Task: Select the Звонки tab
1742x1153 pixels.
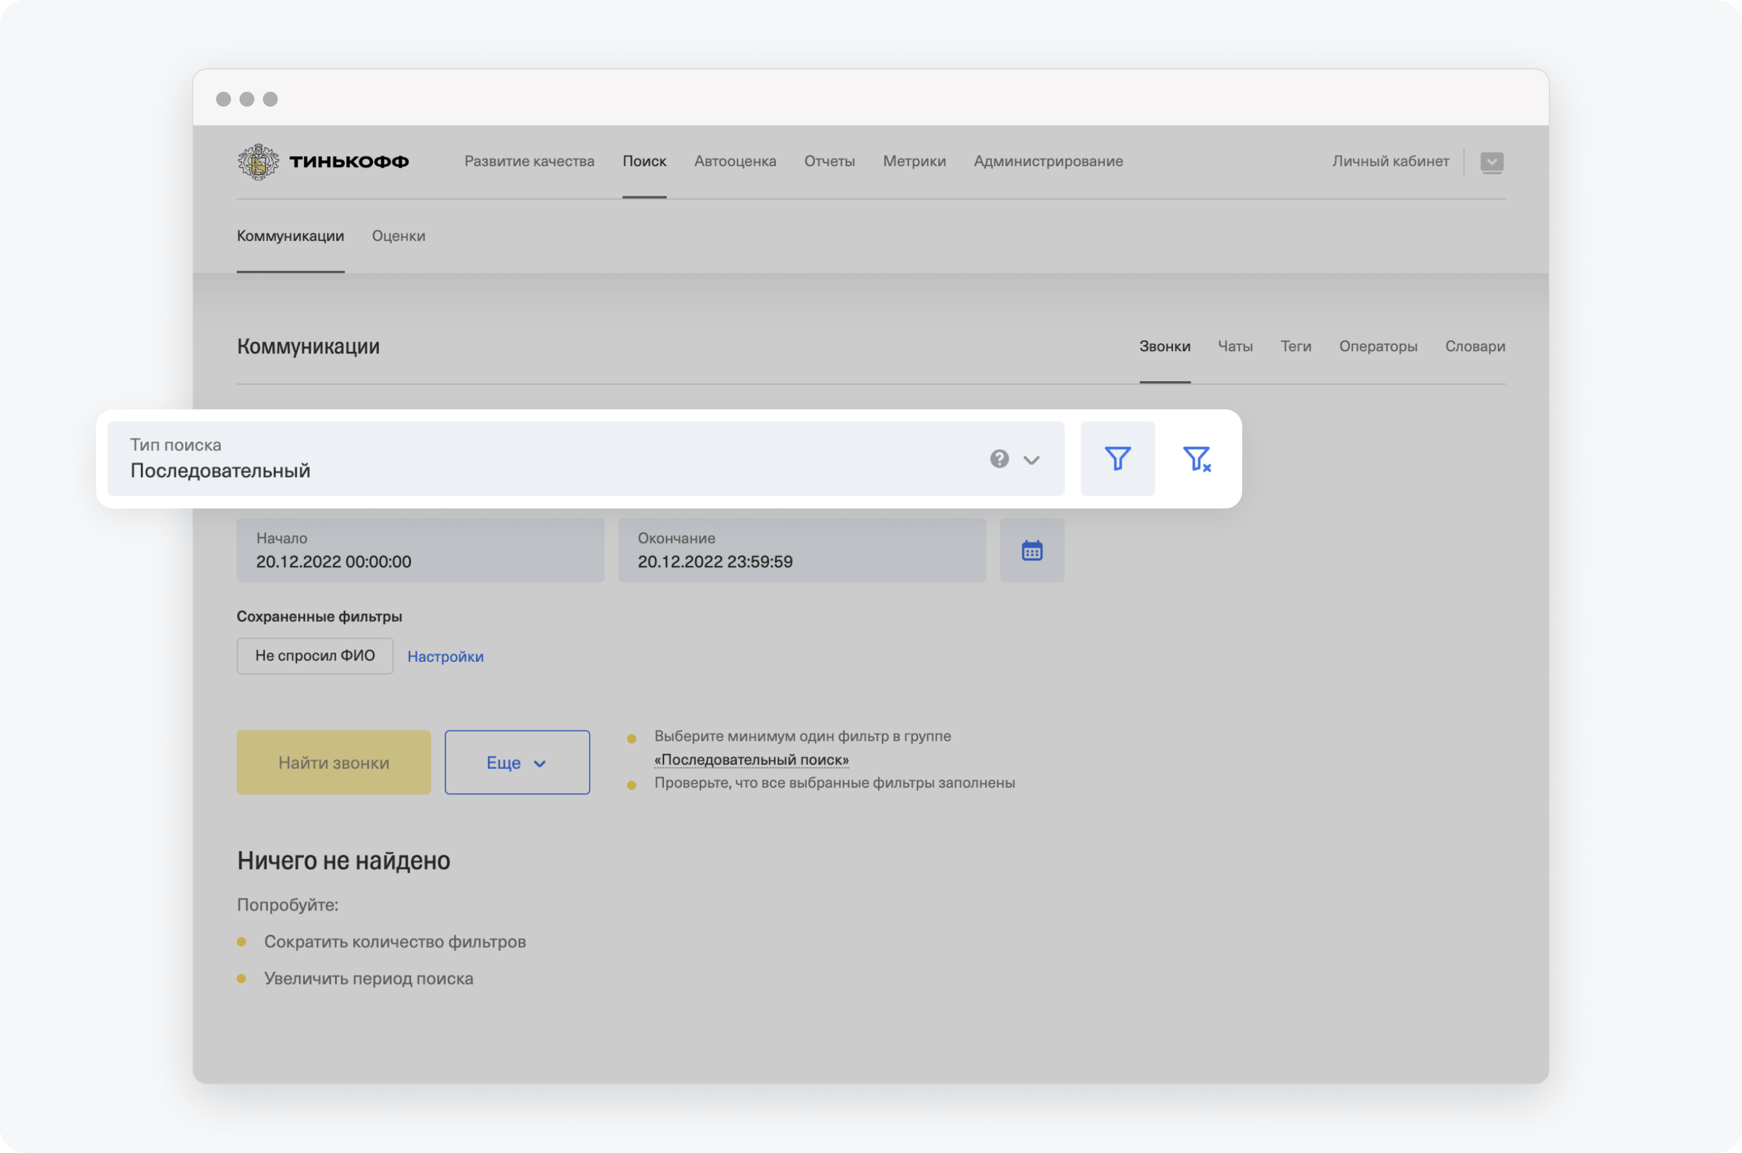Action: pos(1165,346)
